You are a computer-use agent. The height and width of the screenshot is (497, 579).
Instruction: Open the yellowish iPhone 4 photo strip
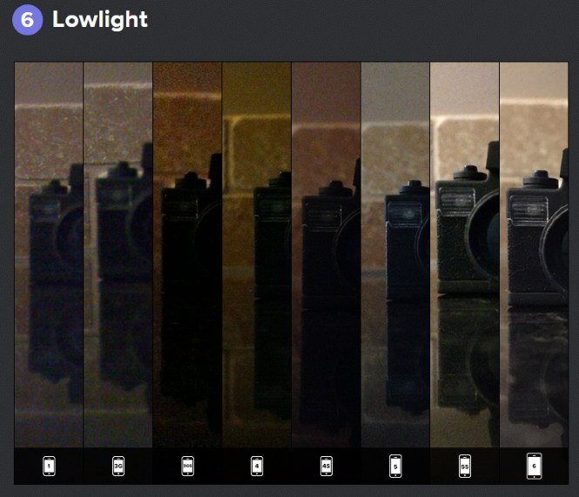[257, 254]
